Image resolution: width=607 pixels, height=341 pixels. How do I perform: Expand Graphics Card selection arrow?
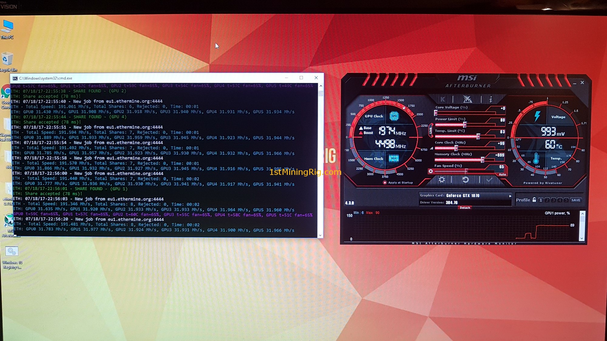pos(510,196)
